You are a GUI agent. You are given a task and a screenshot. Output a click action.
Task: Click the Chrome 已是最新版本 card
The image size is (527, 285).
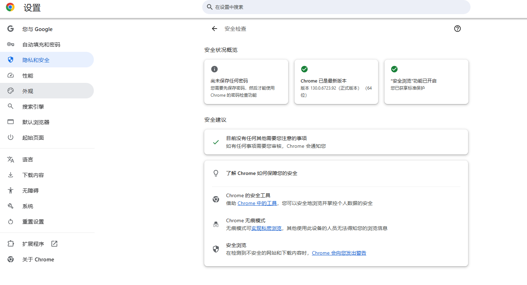336,82
